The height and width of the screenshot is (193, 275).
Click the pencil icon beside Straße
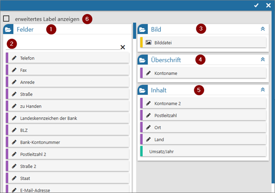pos(14,94)
